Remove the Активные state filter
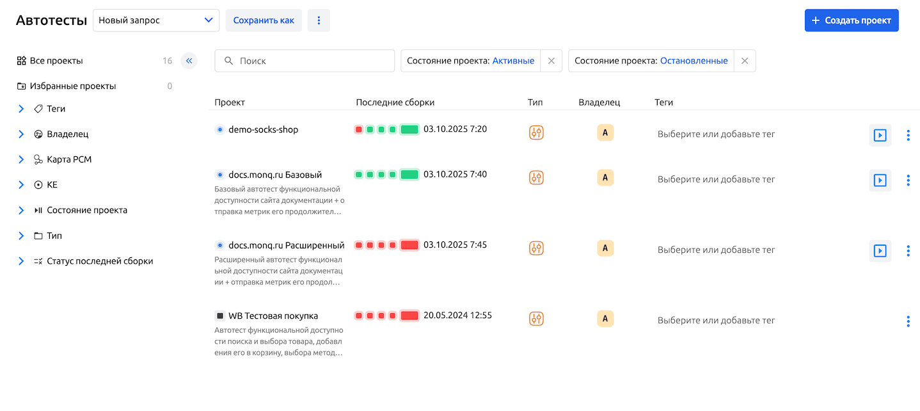 tap(551, 61)
